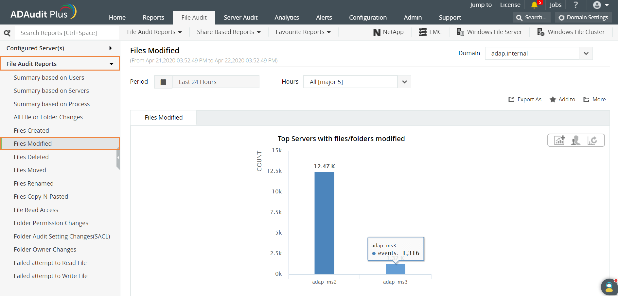Go to the Analytics tab

[x=287, y=18]
